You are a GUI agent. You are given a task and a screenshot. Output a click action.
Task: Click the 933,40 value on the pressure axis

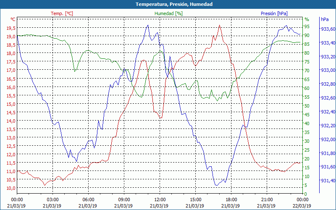328,43
